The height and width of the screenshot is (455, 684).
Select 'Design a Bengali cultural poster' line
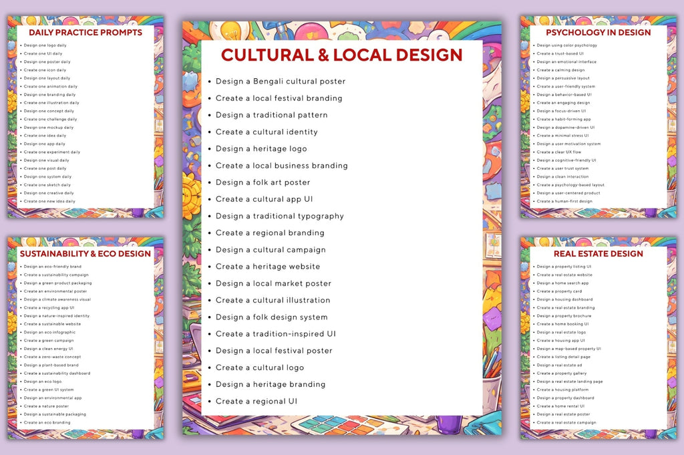click(x=281, y=81)
